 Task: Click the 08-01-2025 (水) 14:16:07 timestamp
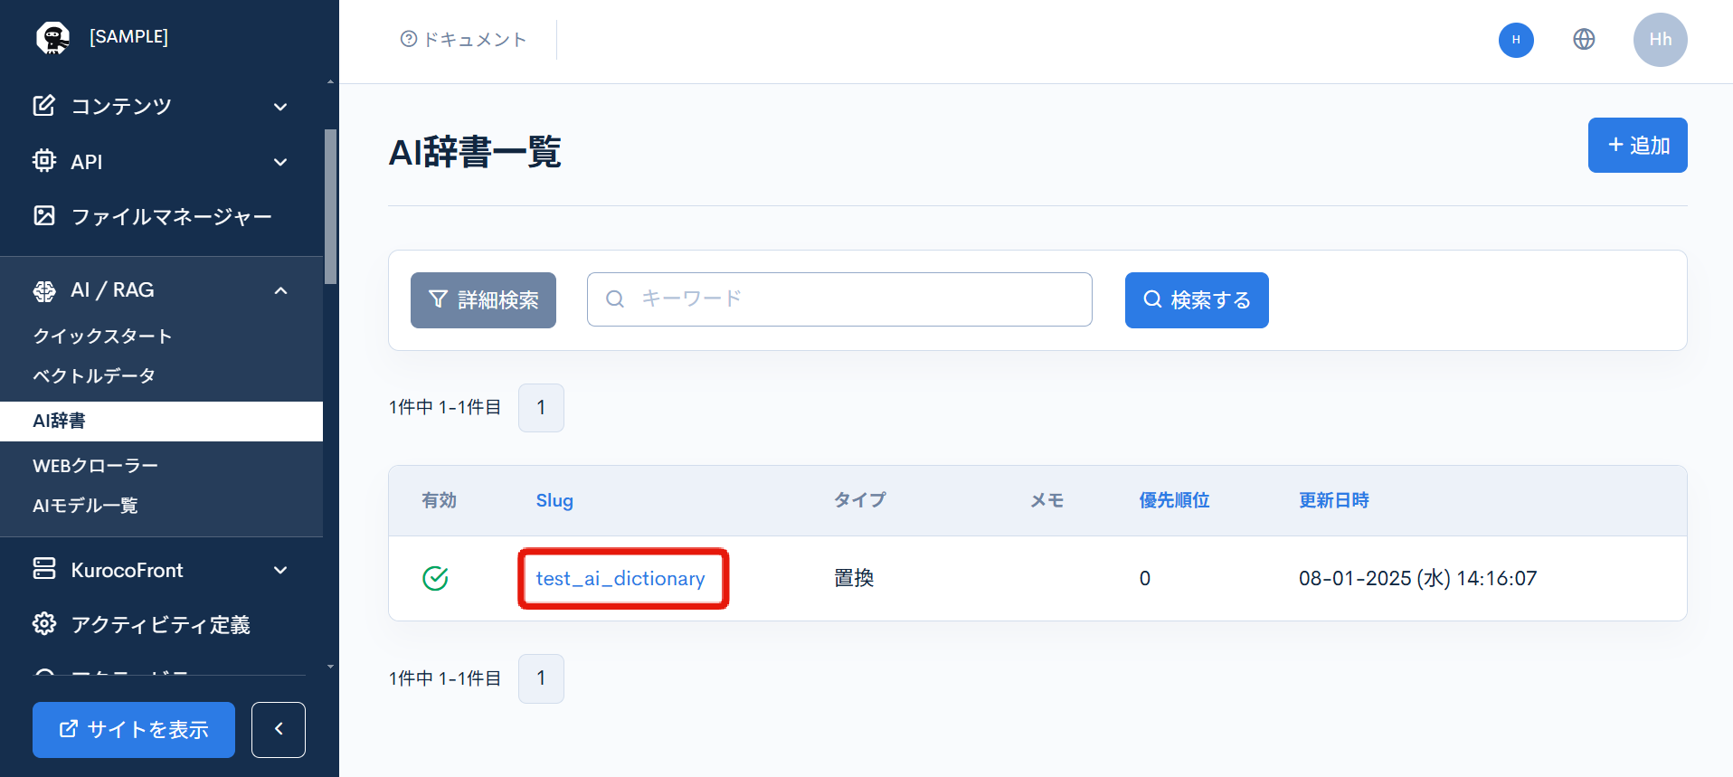click(1417, 578)
